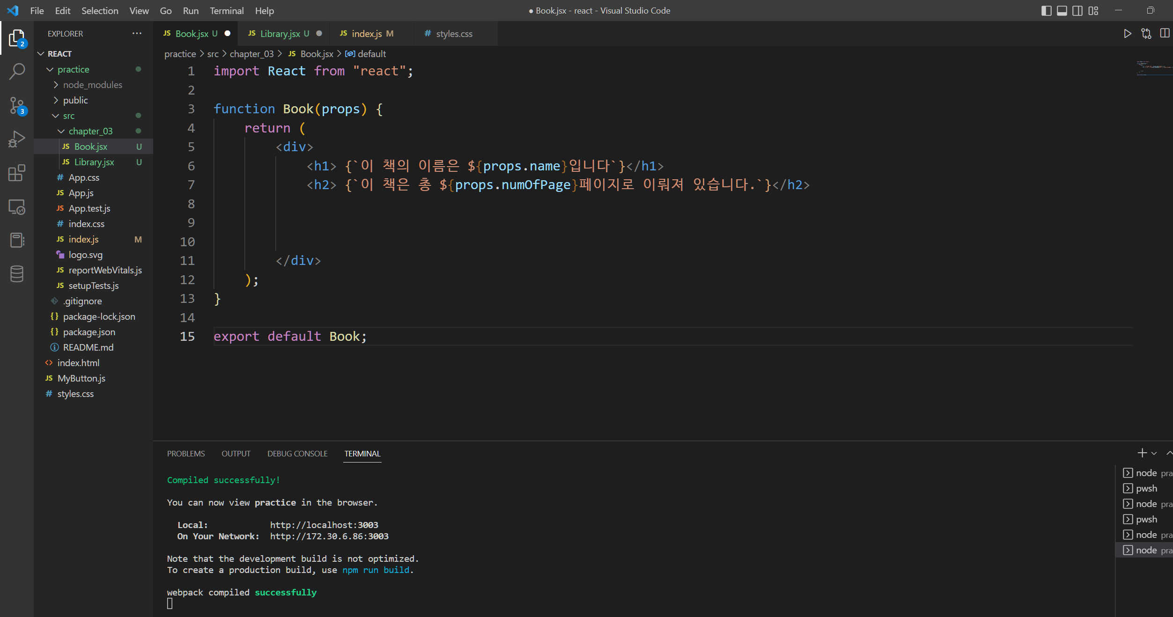Image resolution: width=1173 pixels, height=617 pixels.
Task: Open the Extensions view icon
Action: [x=17, y=173]
